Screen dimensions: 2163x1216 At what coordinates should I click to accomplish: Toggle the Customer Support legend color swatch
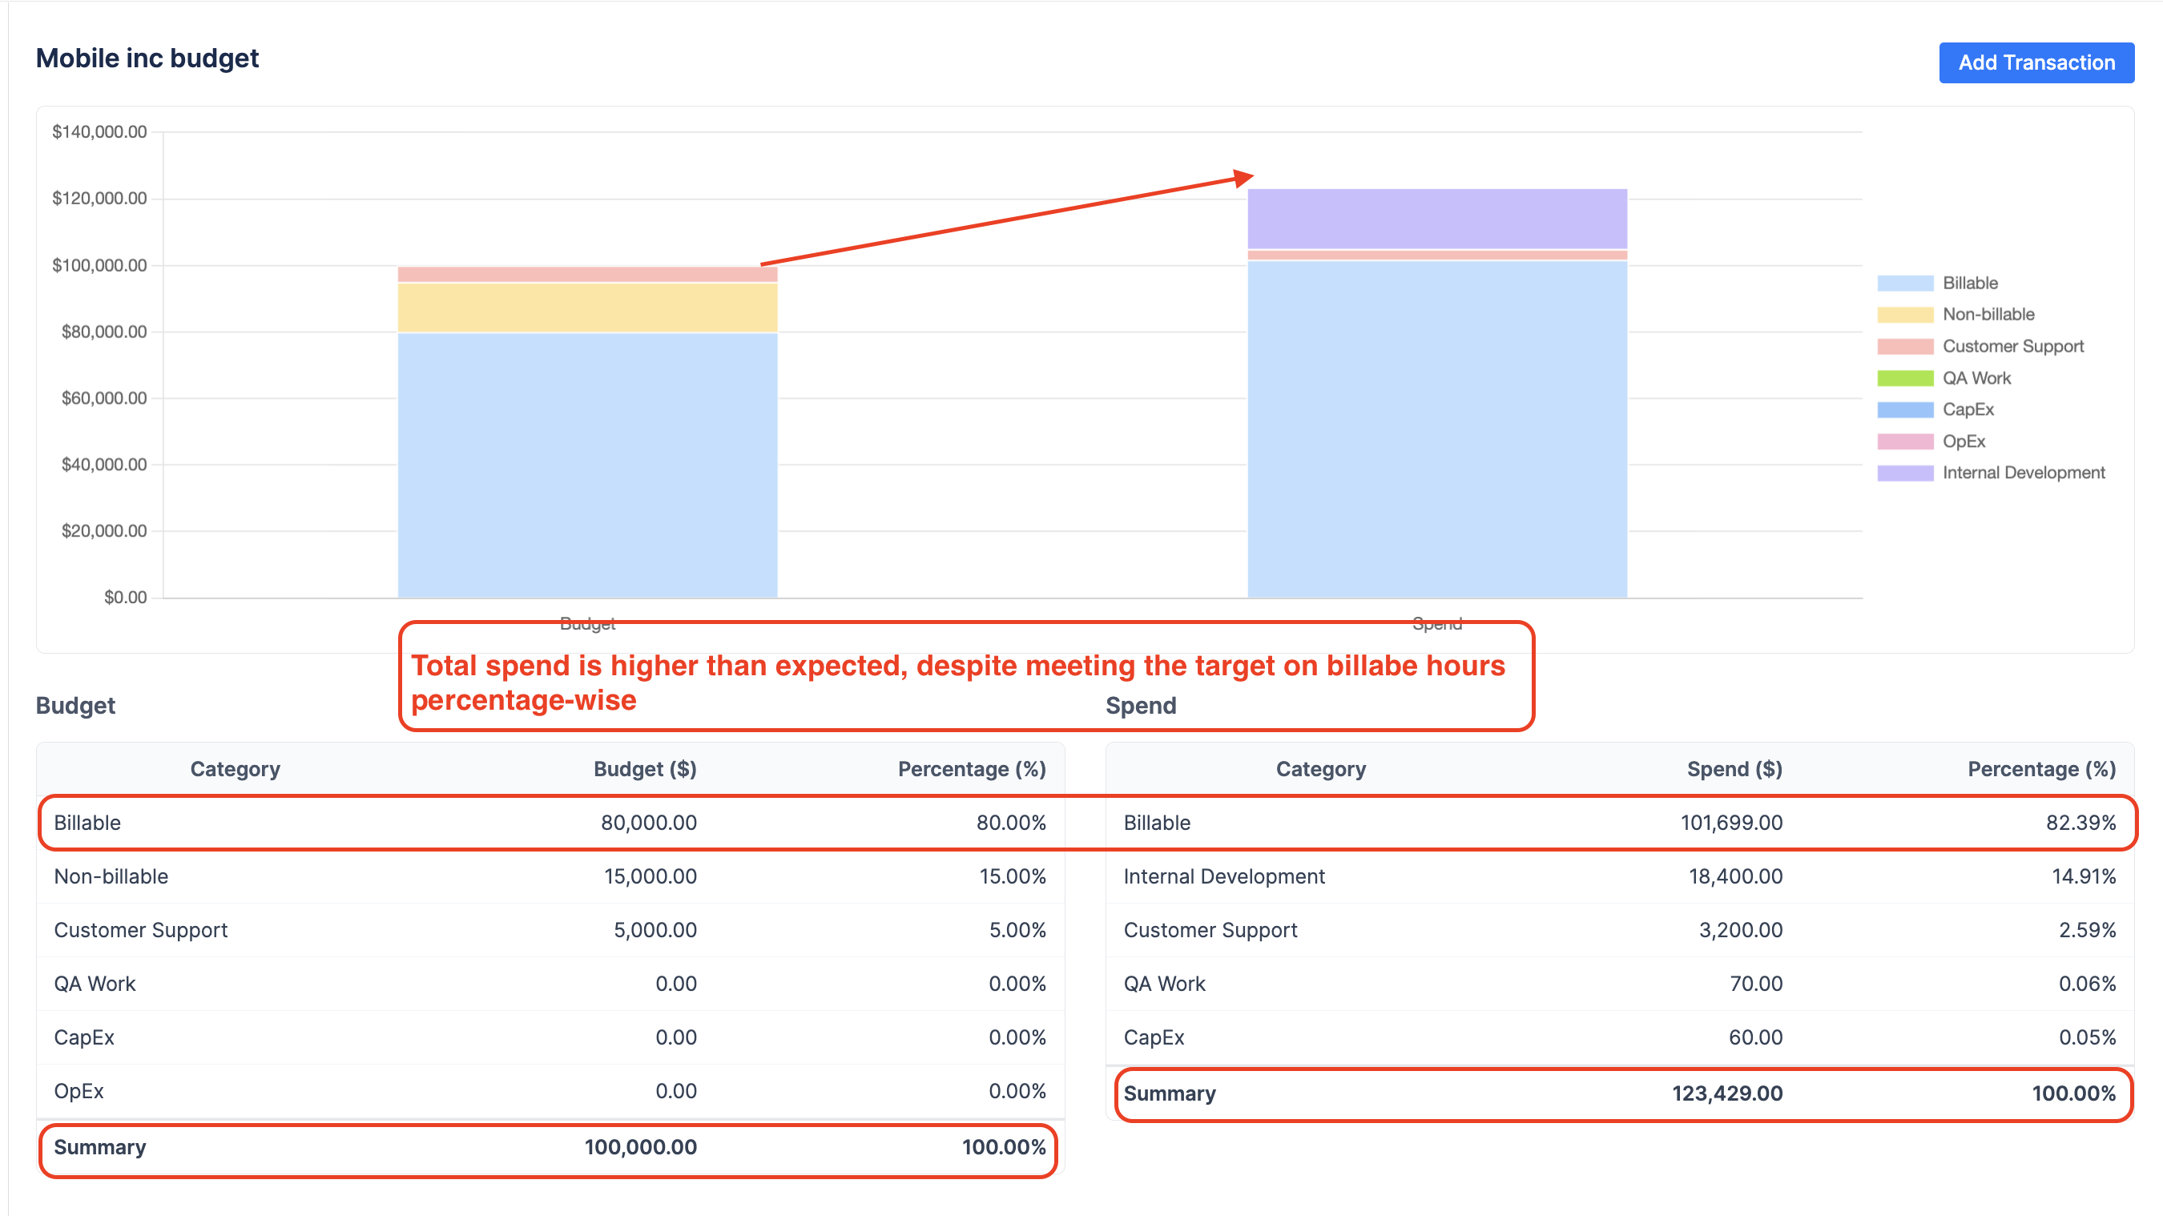(x=1905, y=346)
